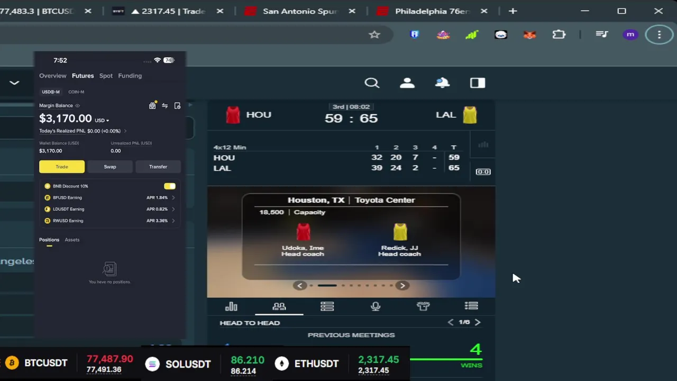Close the 2317.45 Trade browser tab

pos(220,11)
